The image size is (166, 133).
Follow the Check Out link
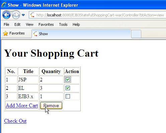[x=15, y=121]
